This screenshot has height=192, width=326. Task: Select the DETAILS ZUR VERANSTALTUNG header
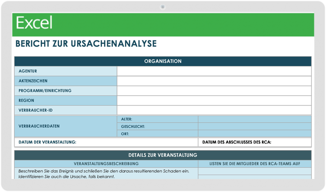[x=163, y=155]
